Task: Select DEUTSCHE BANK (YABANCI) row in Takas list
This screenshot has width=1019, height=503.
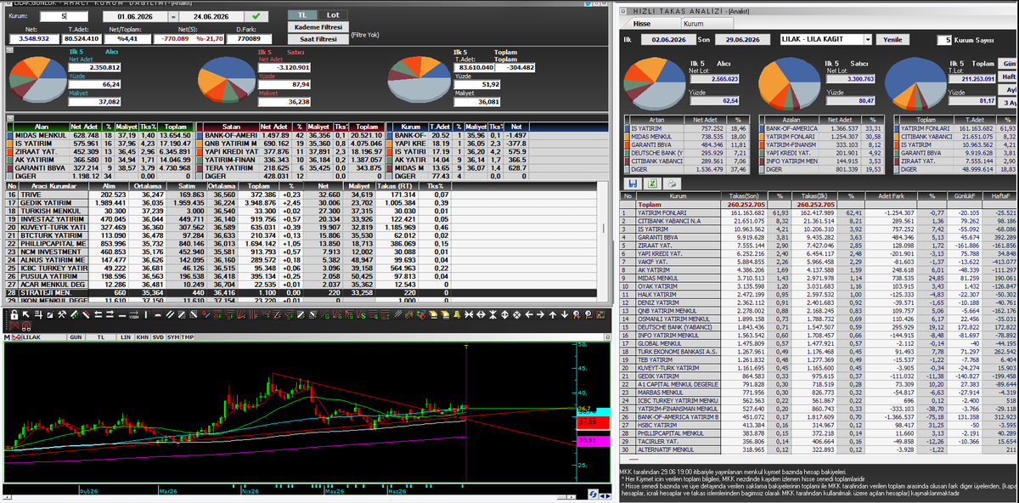Action: tap(819, 325)
